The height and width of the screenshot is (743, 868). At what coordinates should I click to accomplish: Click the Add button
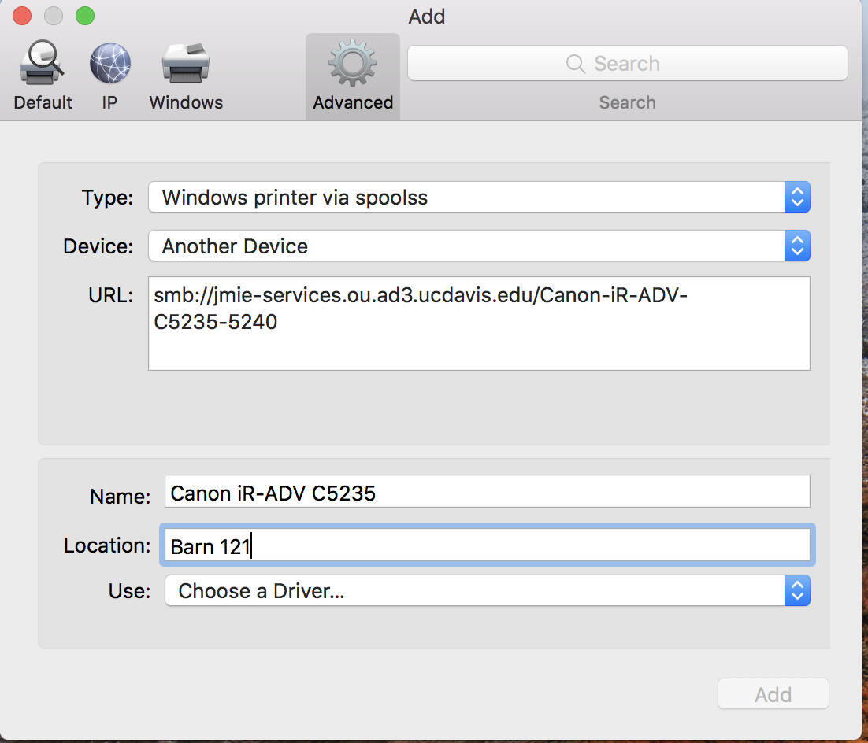[773, 693]
